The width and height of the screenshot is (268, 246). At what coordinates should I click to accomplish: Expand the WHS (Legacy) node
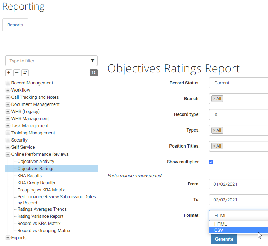coord(8,112)
